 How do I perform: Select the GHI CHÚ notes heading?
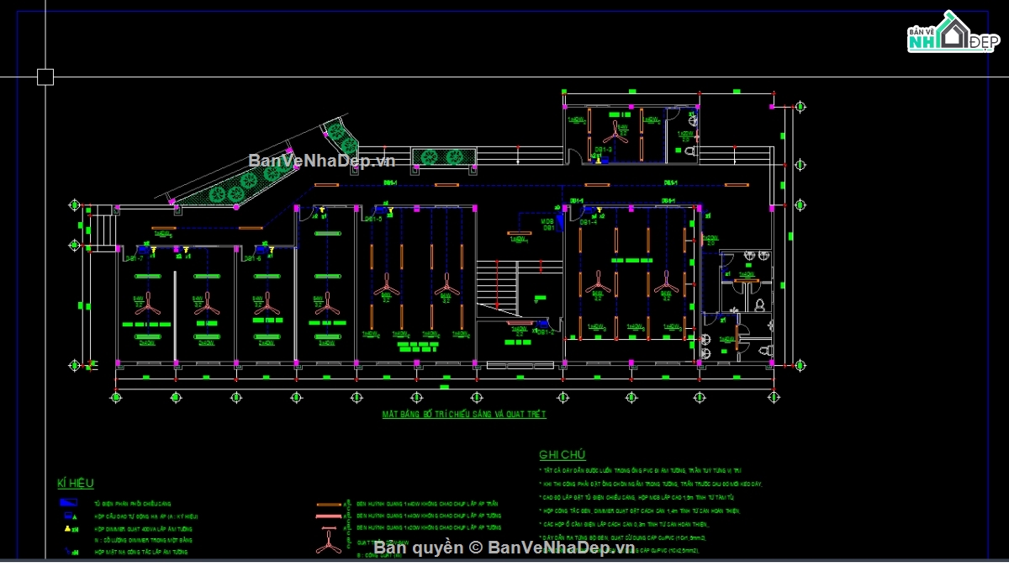pyautogui.click(x=563, y=454)
